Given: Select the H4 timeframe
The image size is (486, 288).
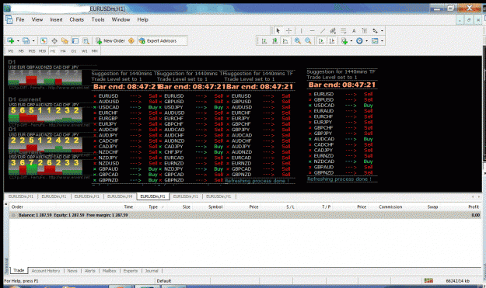Looking at the screenshot, I should pyautogui.click(x=63, y=51).
